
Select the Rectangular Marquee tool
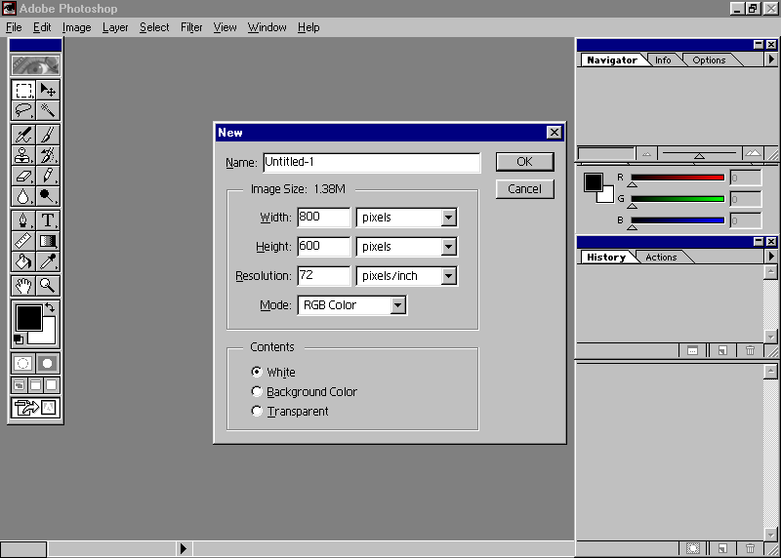pyautogui.click(x=23, y=90)
